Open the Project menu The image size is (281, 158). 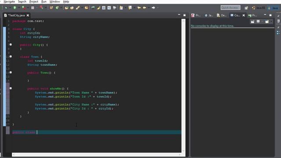34,2
